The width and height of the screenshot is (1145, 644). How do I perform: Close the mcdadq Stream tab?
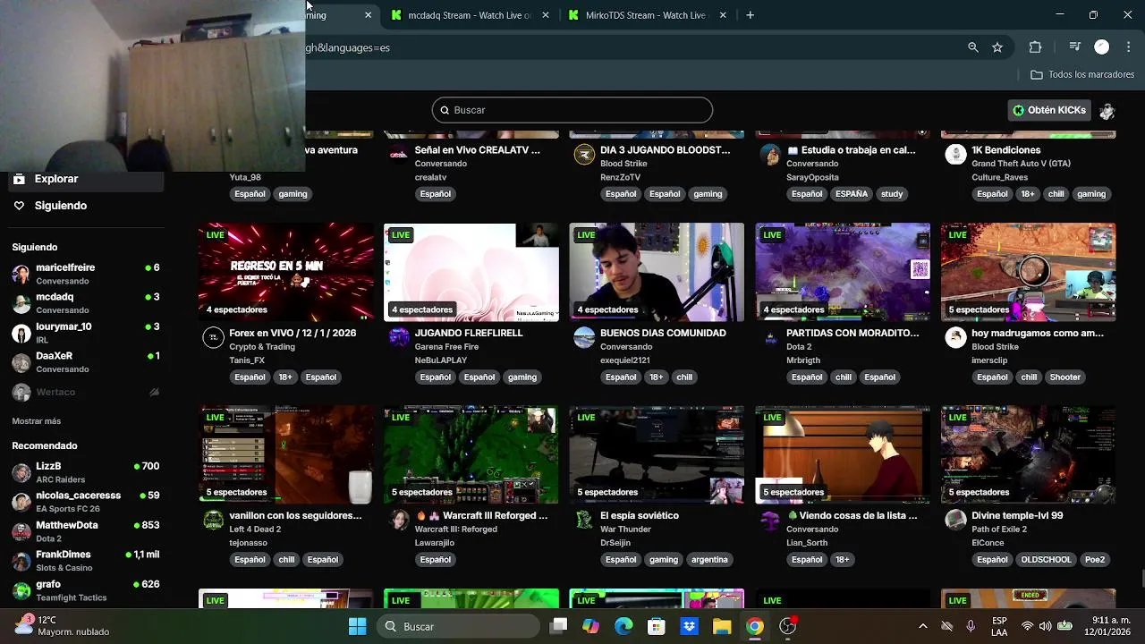[546, 15]
